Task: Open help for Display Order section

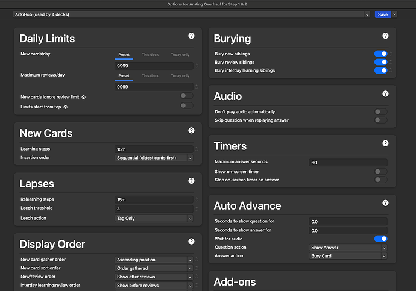Action: pos(191,242)
